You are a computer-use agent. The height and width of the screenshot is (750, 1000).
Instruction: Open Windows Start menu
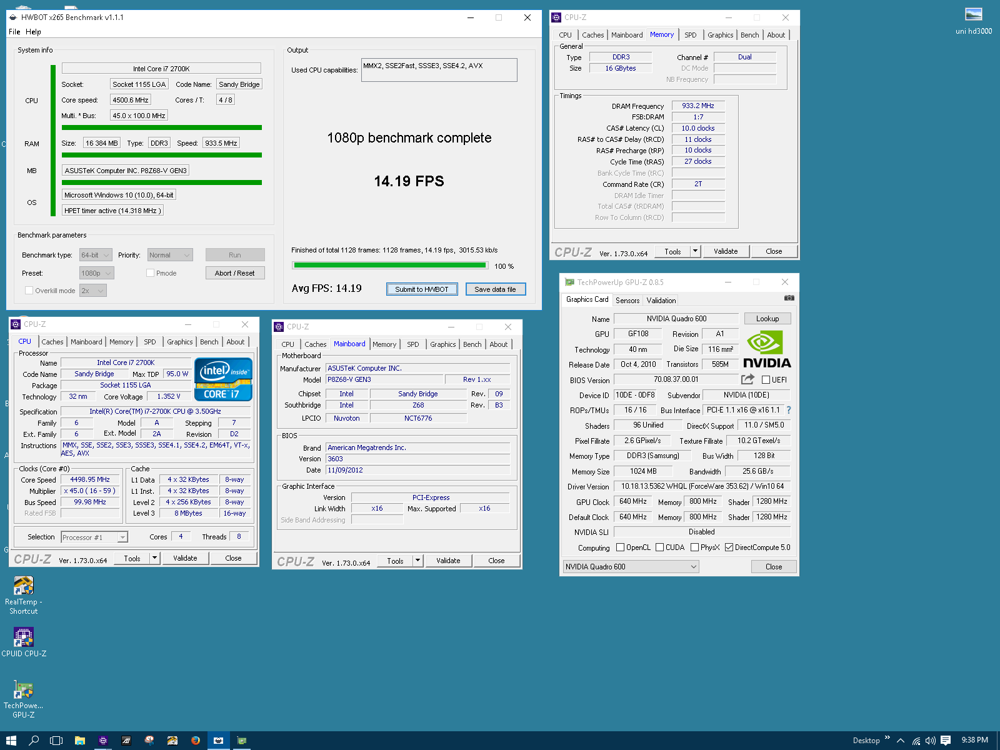click(x=11, y=741)
